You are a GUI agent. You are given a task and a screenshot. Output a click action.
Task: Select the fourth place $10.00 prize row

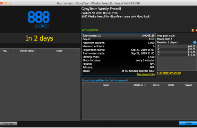[176, 55]
